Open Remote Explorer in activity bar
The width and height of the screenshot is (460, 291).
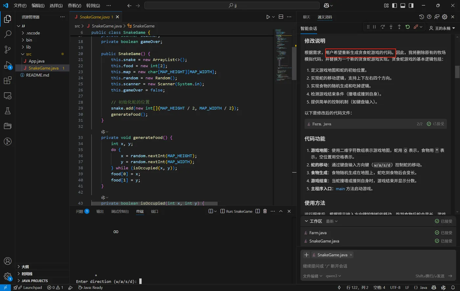click(x=8, y=95)
